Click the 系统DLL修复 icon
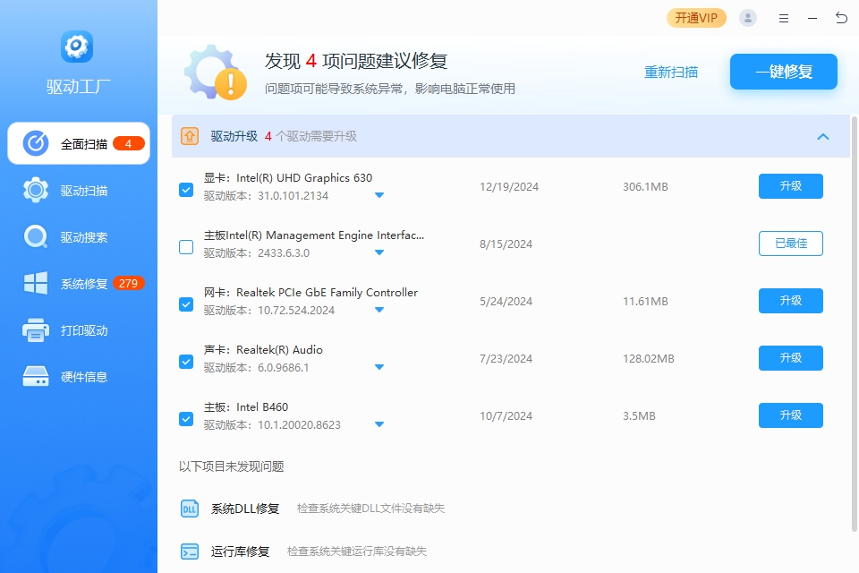859x573 pixels. coord(190,509)
